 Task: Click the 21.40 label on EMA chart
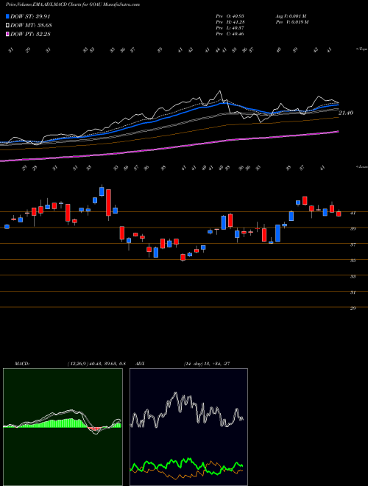346,113
